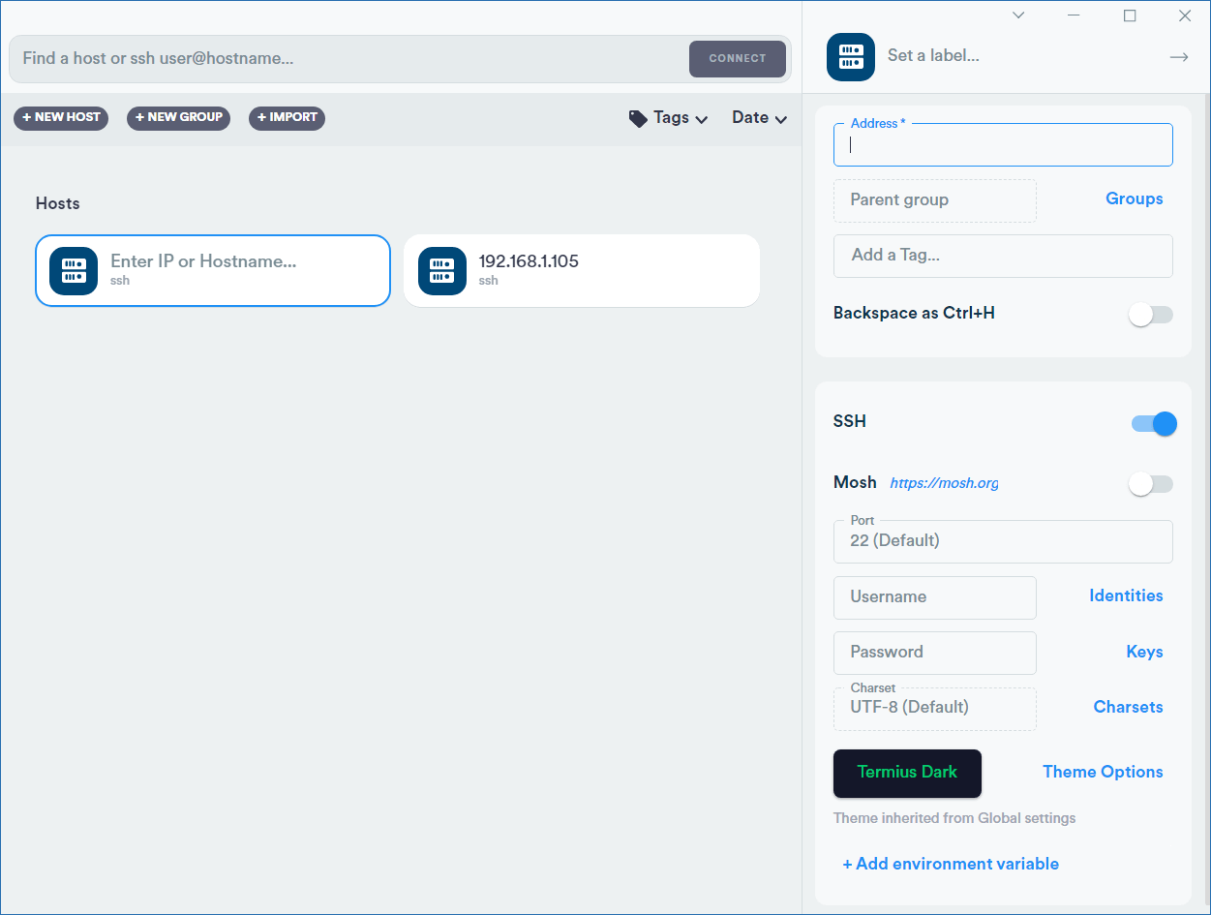This screenshot has height=915, width=1211.
Task: Open Theme Options link
Action: (x=1103, y=772)
